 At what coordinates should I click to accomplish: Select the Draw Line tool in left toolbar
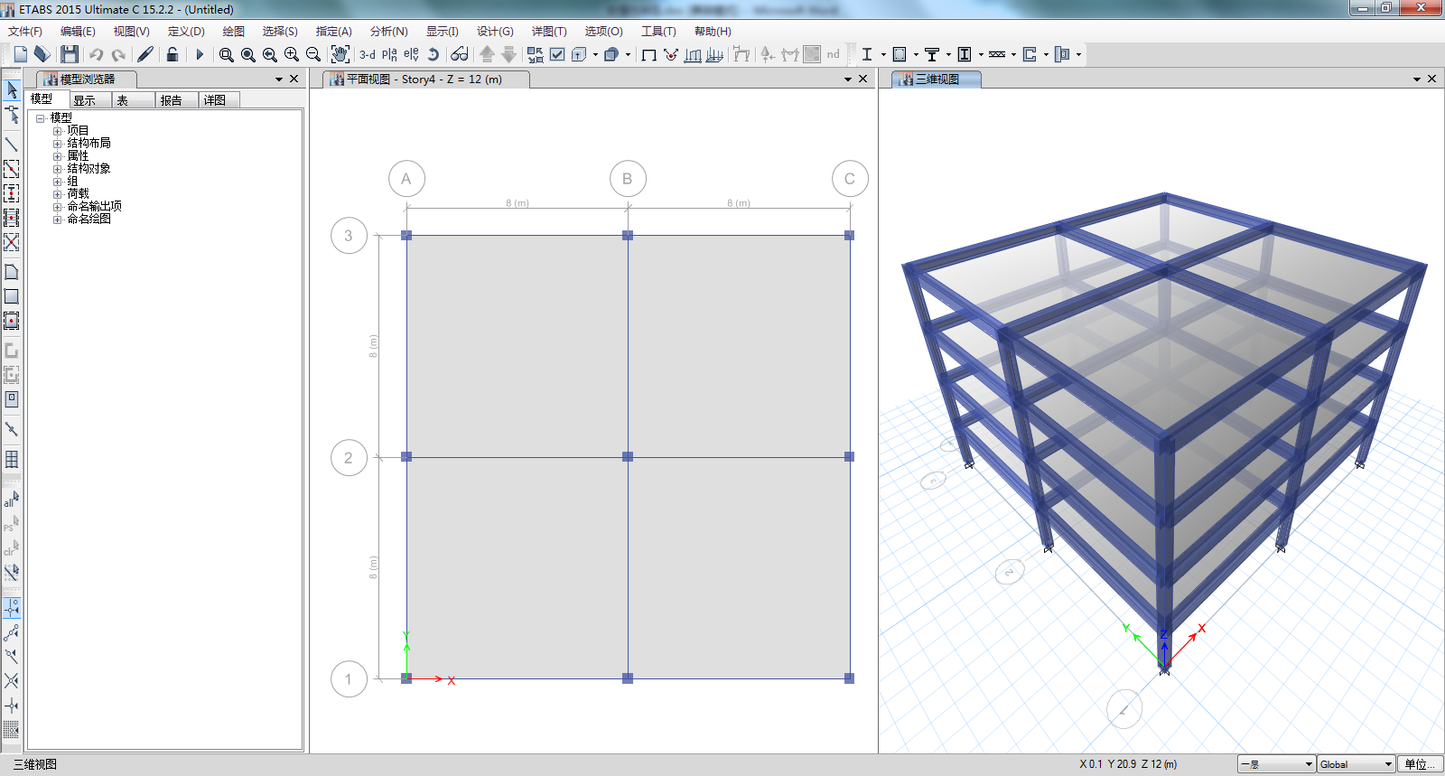(12, 145)
